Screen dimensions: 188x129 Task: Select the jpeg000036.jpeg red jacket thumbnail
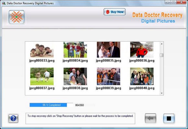pyautogui.click(x=142, y=50)
